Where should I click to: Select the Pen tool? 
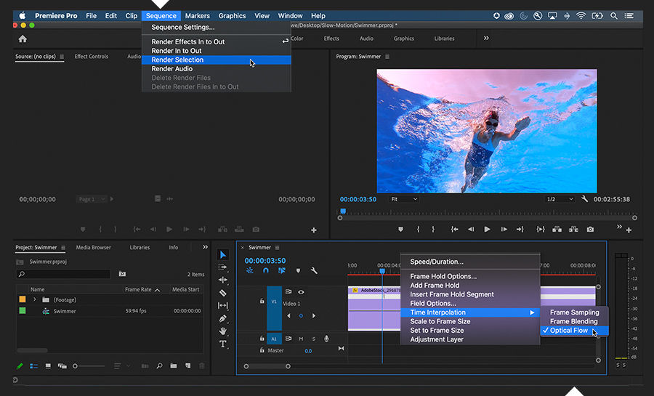click(223, 318)
